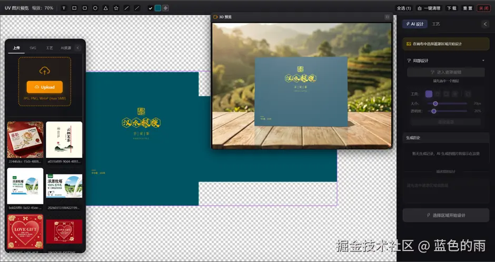Click the 全选 (1) select-all button
The width and height of the screenshot is (495, 262).
[x=404, y=8]
